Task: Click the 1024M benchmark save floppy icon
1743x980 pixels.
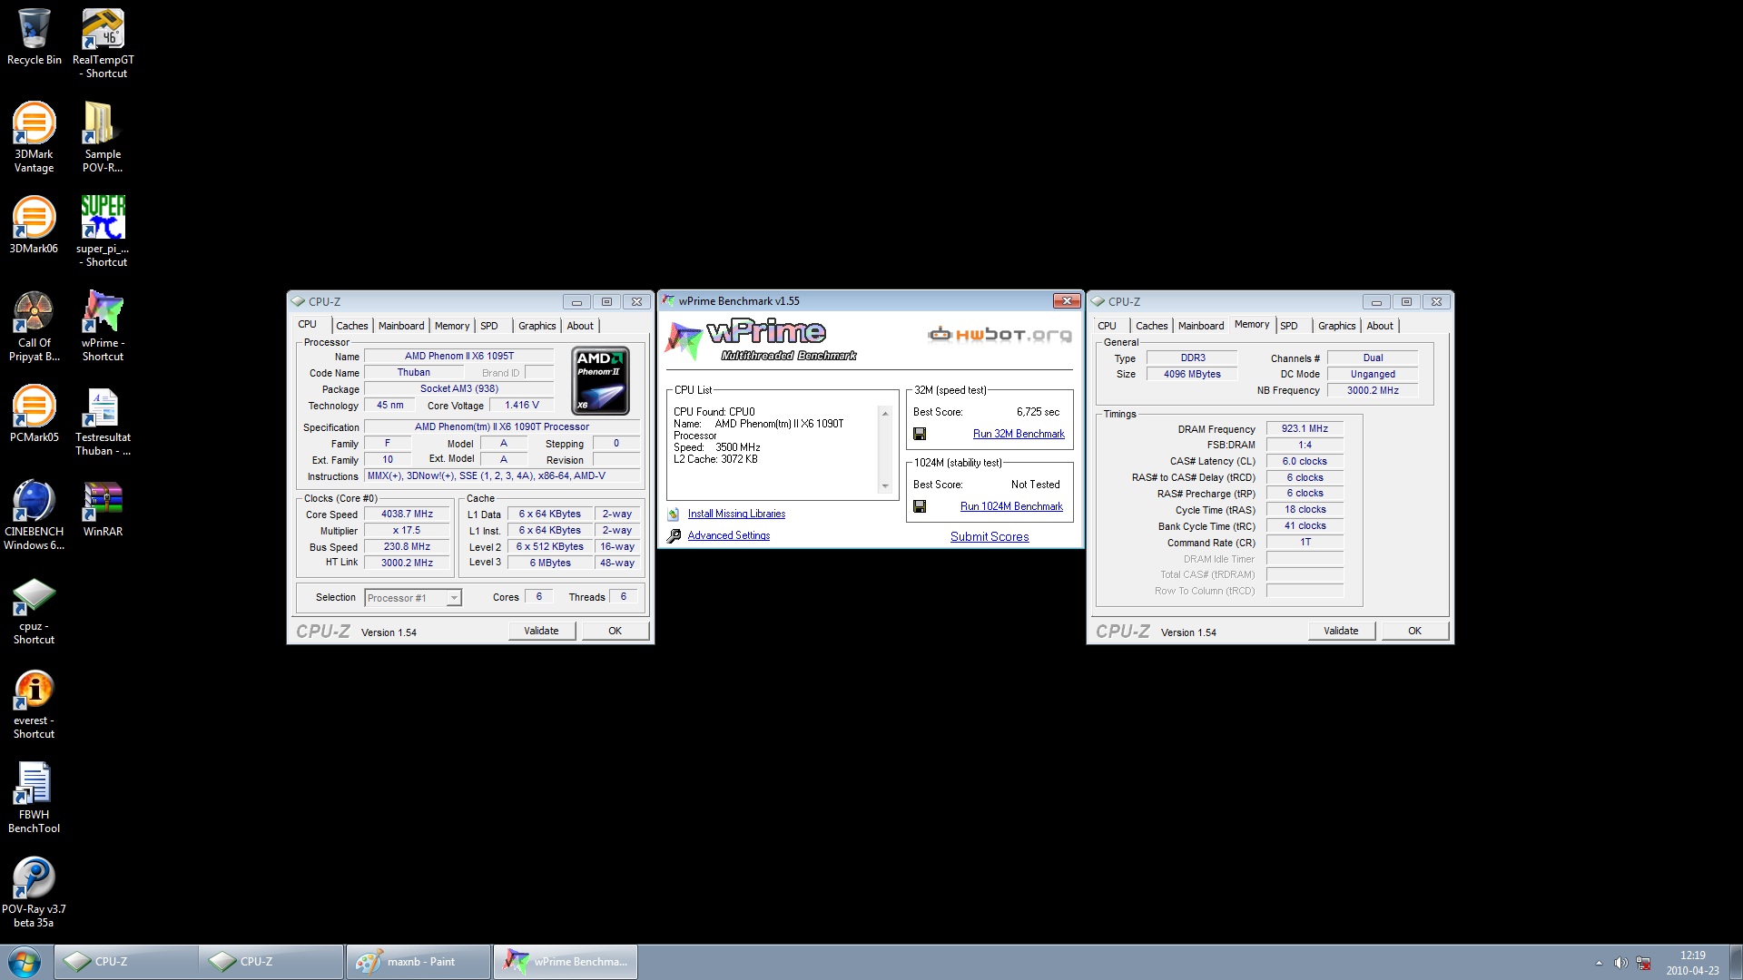Action: [920, 507]
